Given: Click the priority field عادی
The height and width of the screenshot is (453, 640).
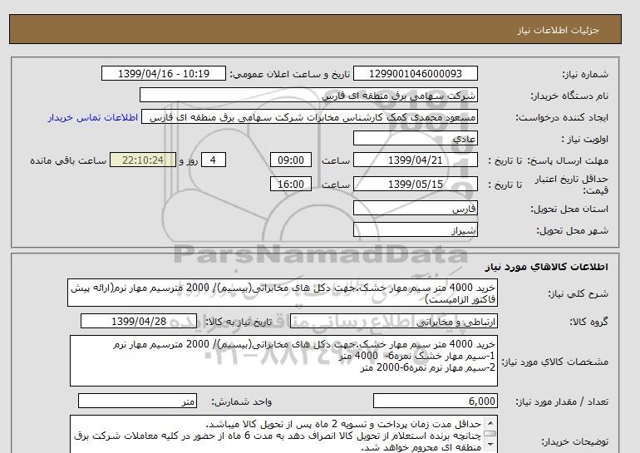Looking at the screenshot, I should [415, 138].
